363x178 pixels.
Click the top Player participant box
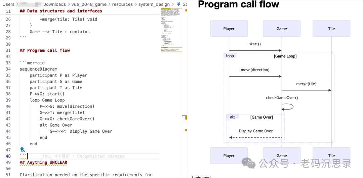pyautogui.click(x=229, y=29)
